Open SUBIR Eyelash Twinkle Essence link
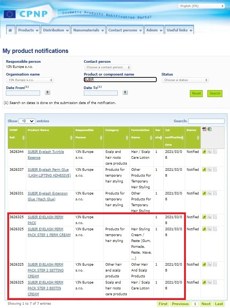 click(46, 155)
